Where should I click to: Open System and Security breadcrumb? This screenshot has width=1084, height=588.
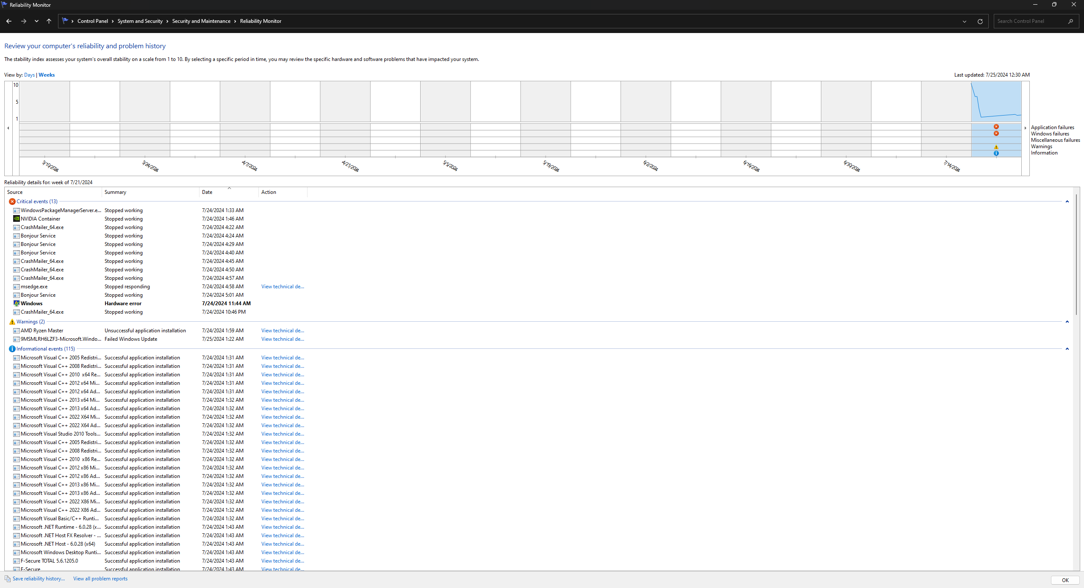pyautogui.click(x=140, y=21)
